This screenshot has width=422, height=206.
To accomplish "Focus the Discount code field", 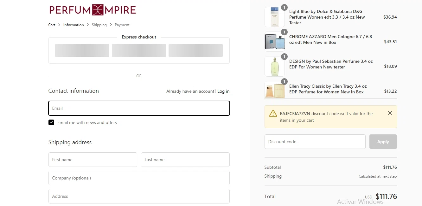I will point(315,142).
